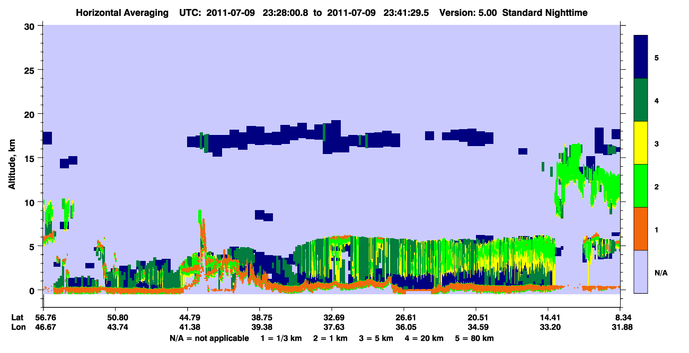Click the '4 = 20 km' legend text

[x=423, y=338]
